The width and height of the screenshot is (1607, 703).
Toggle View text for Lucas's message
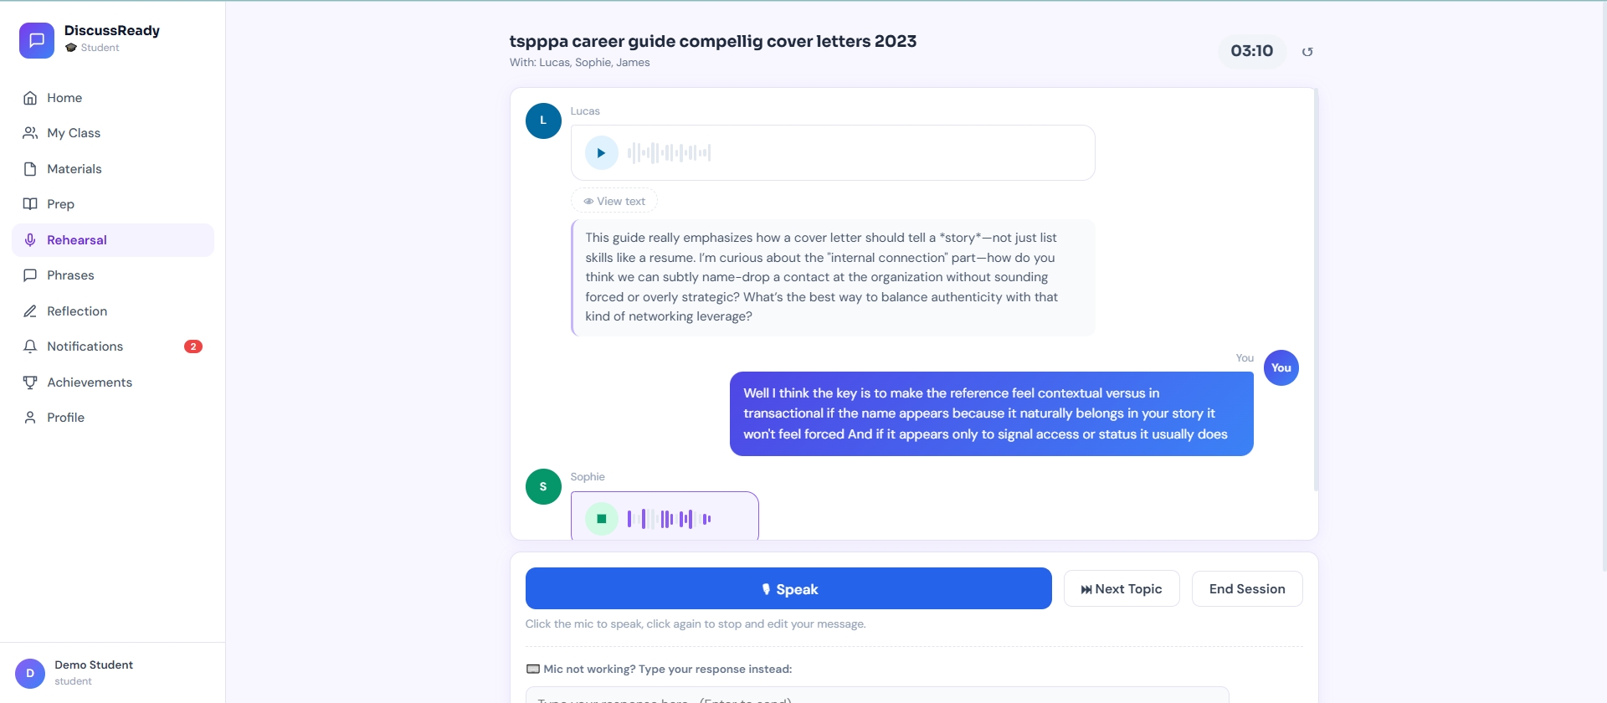614,201
